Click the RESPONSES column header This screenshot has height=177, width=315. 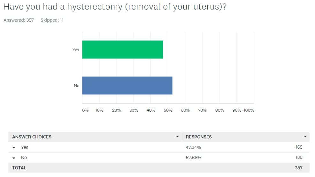199,137
